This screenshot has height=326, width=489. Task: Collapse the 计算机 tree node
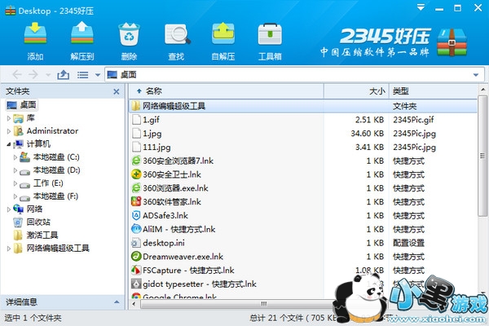(9, 144)
